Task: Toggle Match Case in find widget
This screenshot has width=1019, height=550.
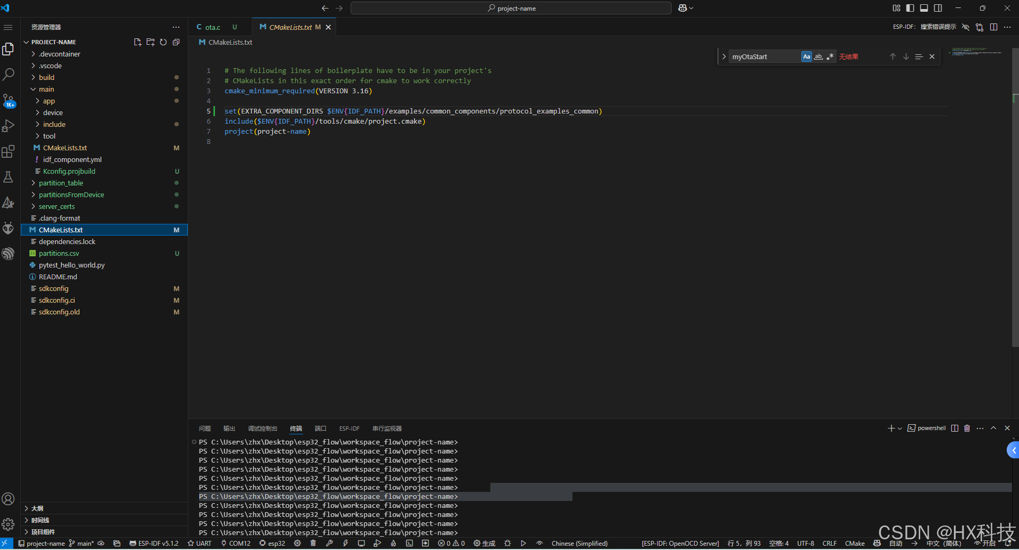Action: (x=807, y=56)
